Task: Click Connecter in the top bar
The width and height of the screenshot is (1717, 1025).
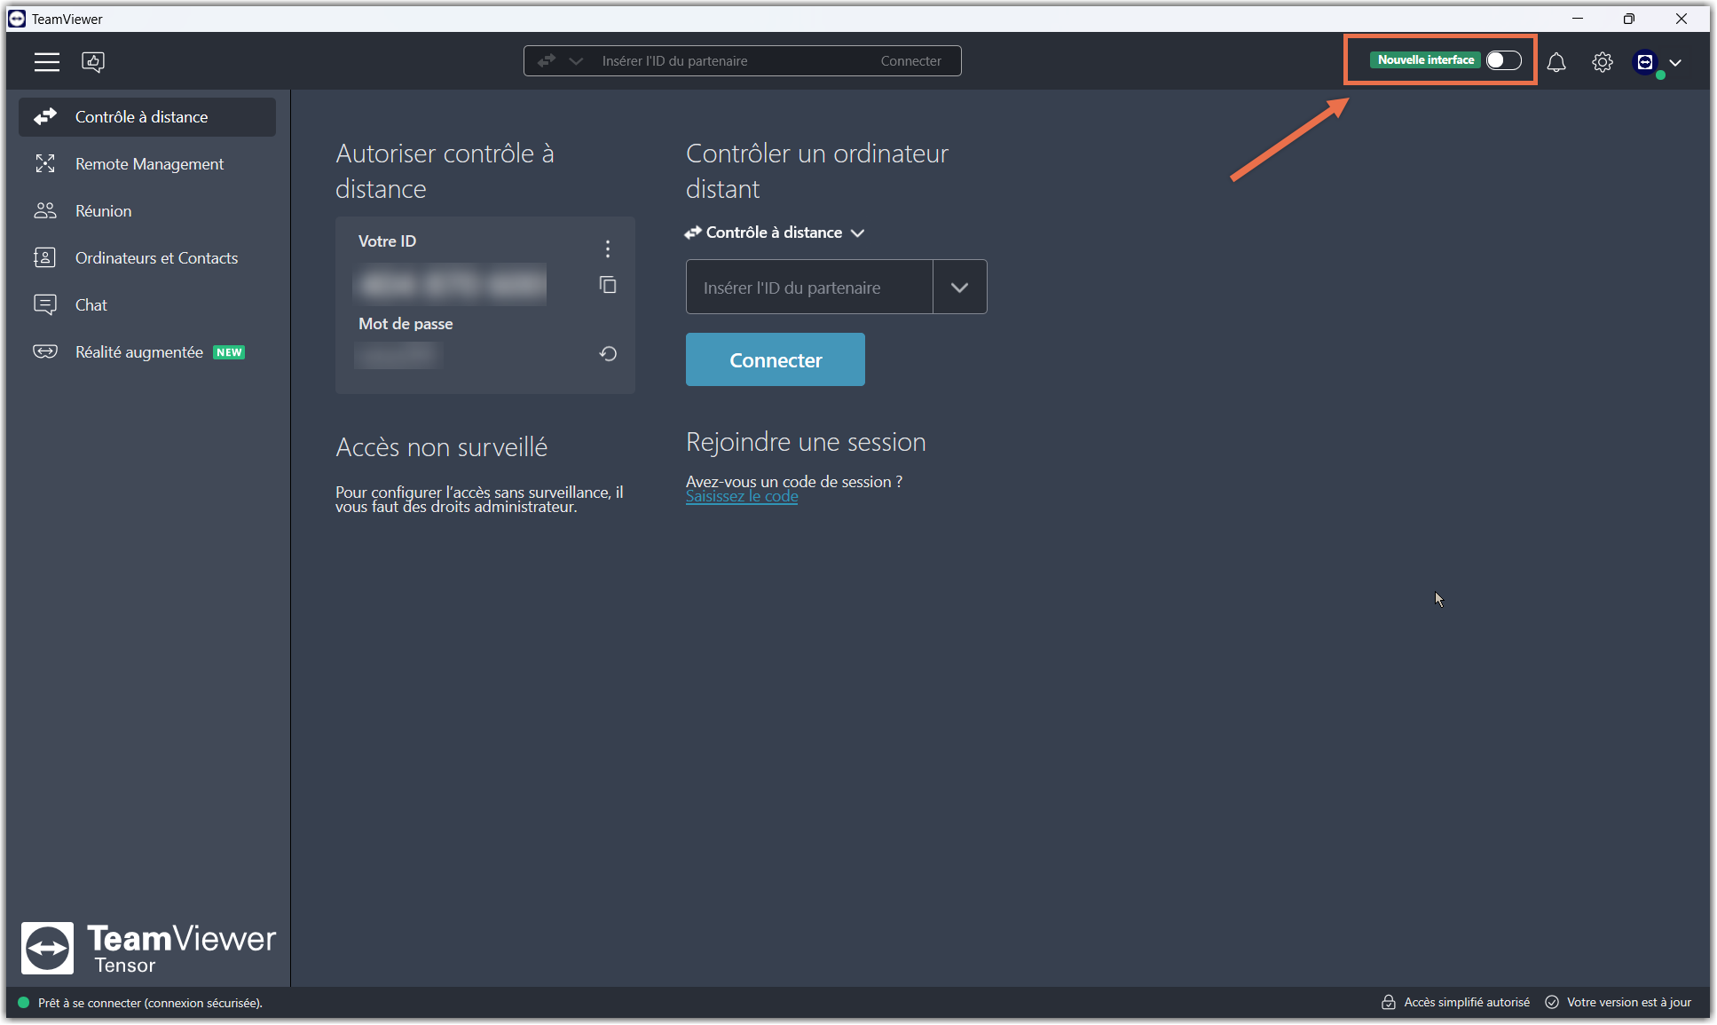Action: click(x=911, y=61)
